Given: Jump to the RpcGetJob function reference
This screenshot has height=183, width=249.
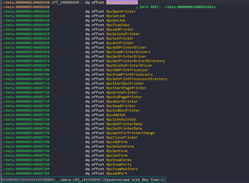Looking at the screenshot, I should point(116,20).
